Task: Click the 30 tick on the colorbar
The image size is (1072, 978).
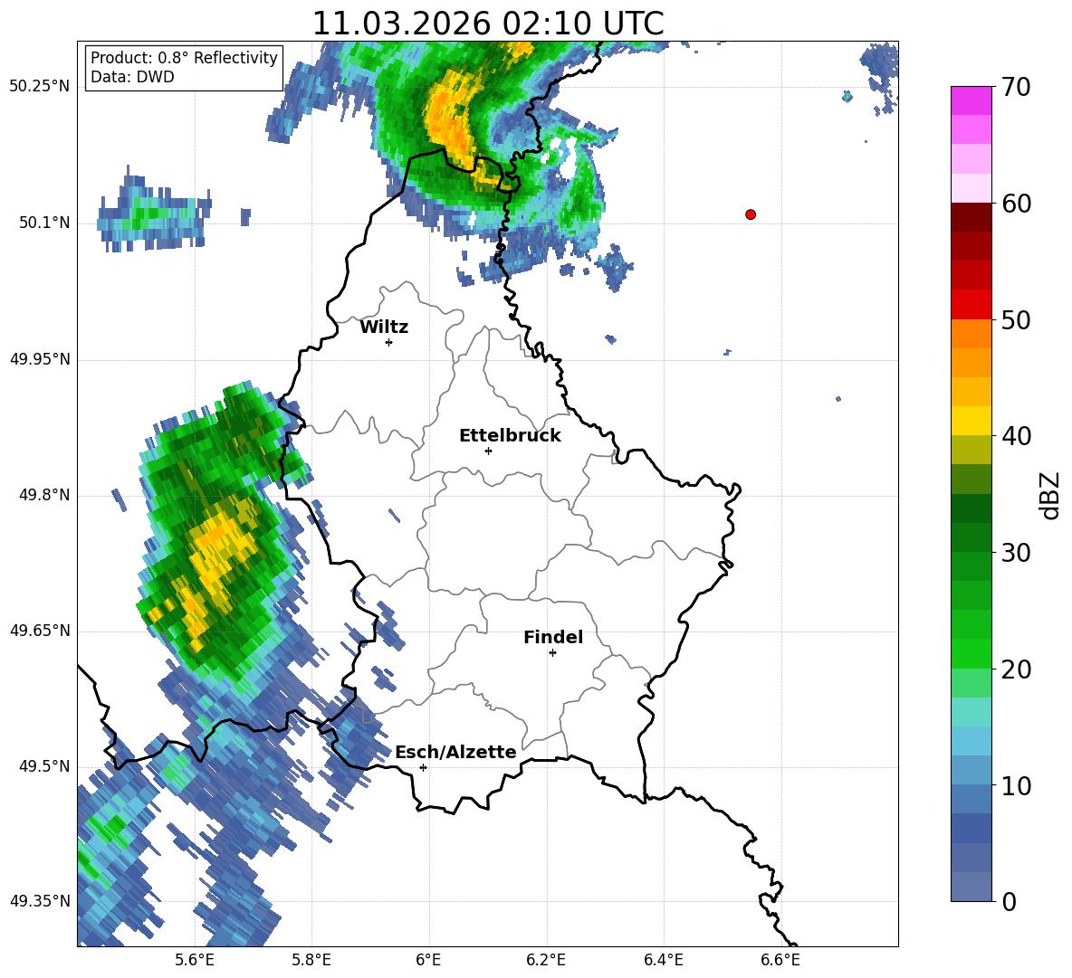Action: click(x=1016, y=552)
